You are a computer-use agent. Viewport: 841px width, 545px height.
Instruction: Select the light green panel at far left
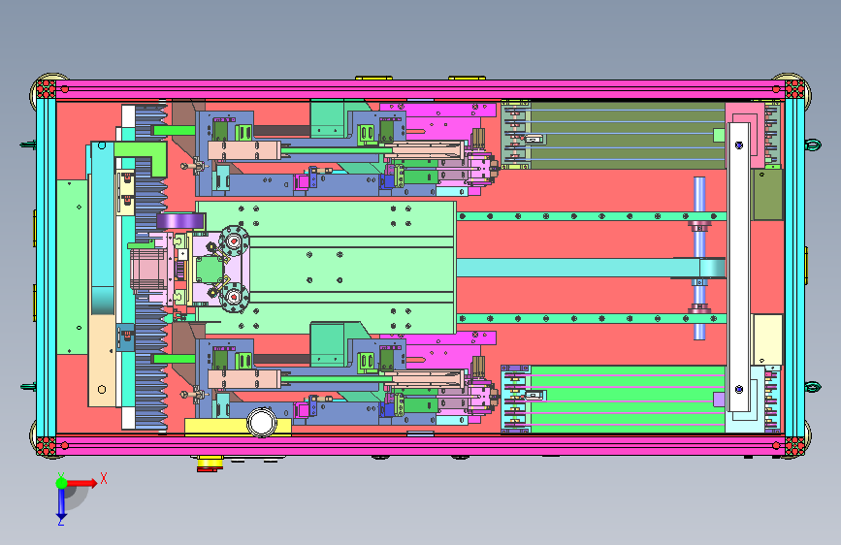click(x=72, y=267)
